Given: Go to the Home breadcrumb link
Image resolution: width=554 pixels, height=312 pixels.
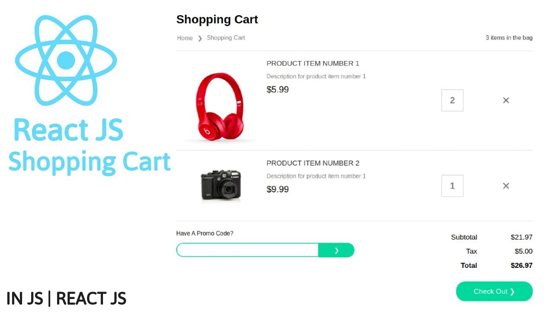Looking at the screenshot, I should [x=185, y=38].
